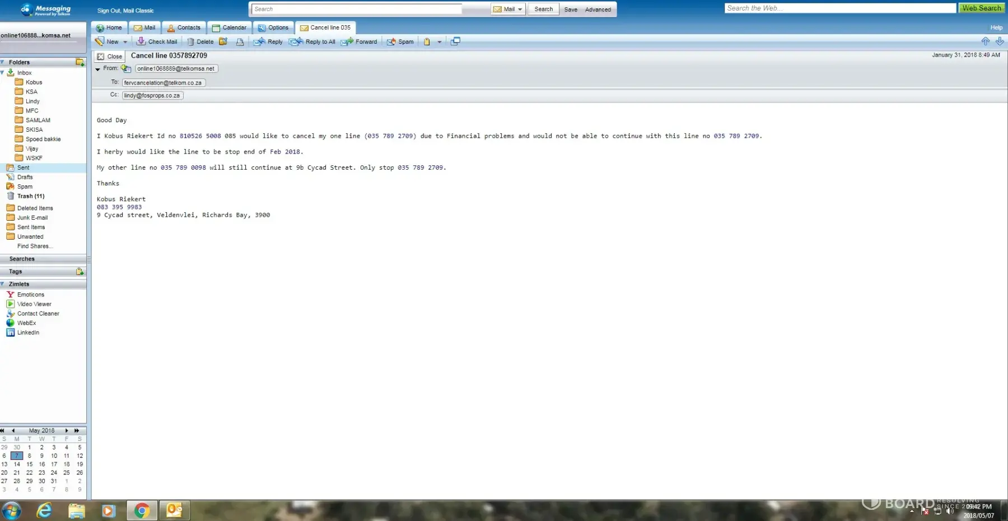Open Google Chrome from the taskbar
Image resolution: width=1008 pixels, height=521 pixels.
[142, 510]
